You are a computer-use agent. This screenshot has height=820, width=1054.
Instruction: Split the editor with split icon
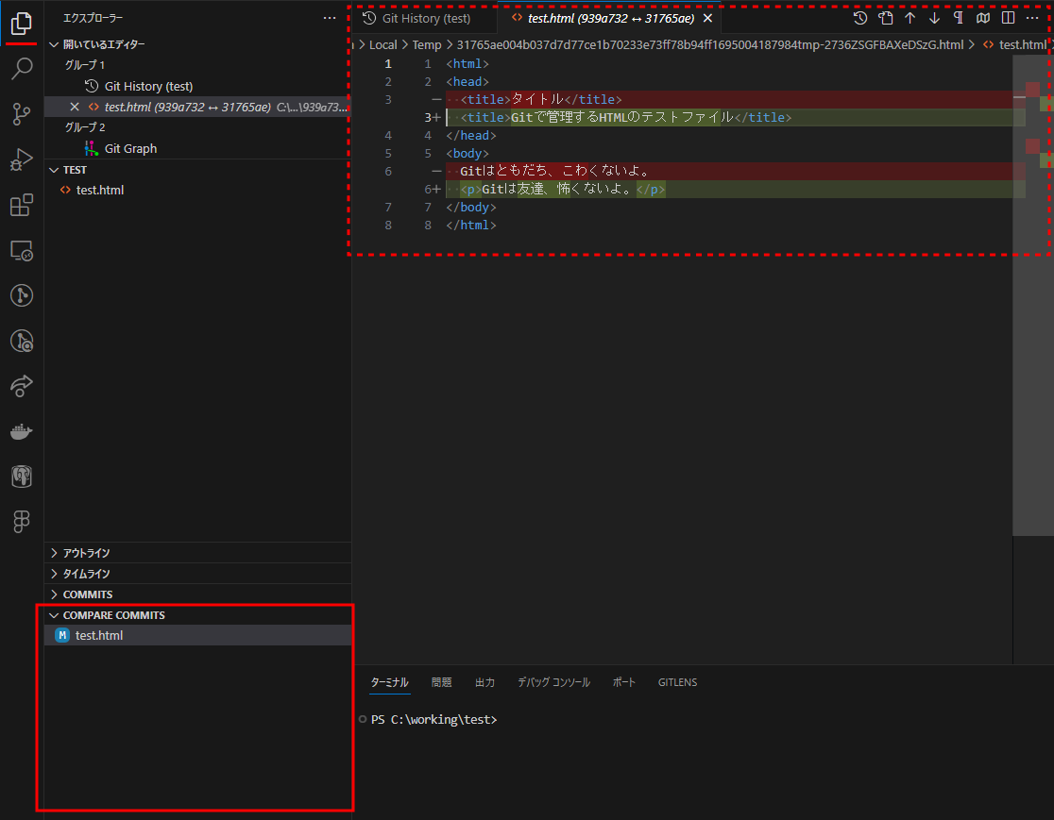point(1008,18)
